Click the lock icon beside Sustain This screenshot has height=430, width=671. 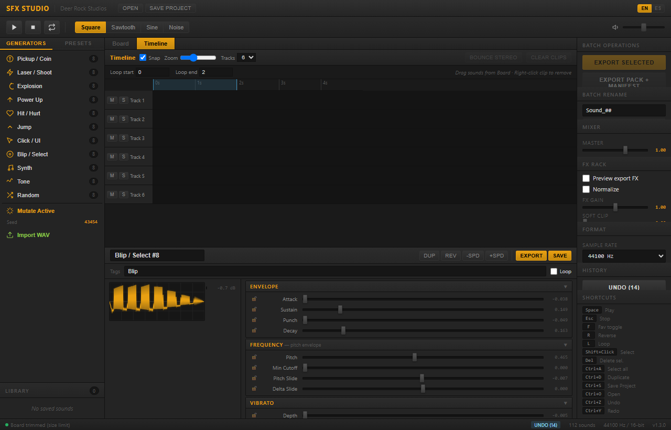(x=254, y=309)
